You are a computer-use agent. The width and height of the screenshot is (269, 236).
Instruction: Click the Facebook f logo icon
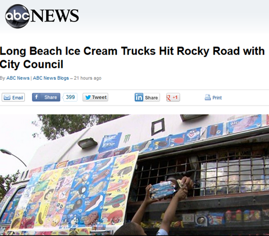pyautogui.click(x=36, y=97)
